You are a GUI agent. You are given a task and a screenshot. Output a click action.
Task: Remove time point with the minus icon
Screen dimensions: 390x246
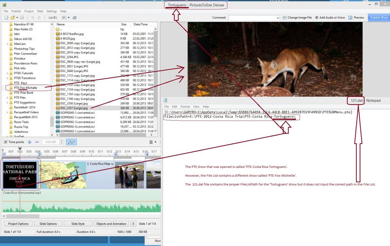point(37,142)
